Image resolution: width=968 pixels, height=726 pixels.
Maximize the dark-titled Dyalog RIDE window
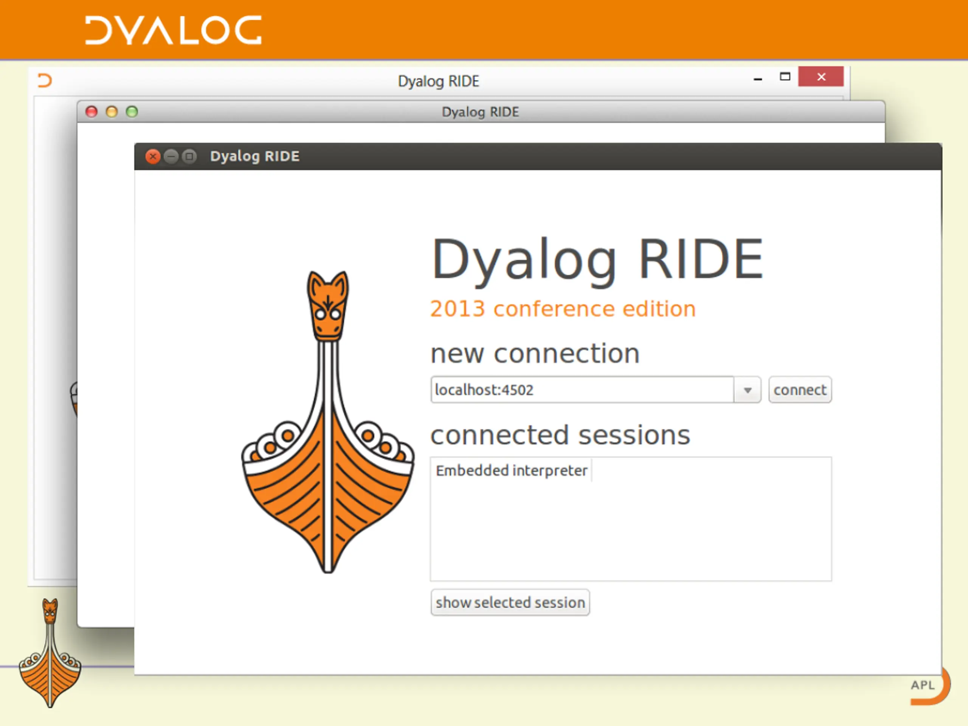[189, 156]
